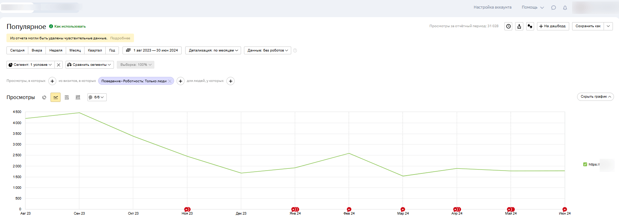
Task: Add report with 'На дашборд' button
Action: point(553,26)
